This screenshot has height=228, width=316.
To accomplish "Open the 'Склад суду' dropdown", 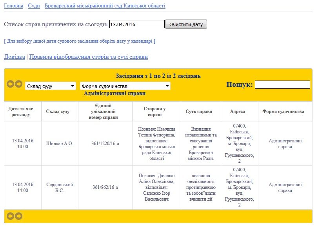I will click(x=51, y=86).
